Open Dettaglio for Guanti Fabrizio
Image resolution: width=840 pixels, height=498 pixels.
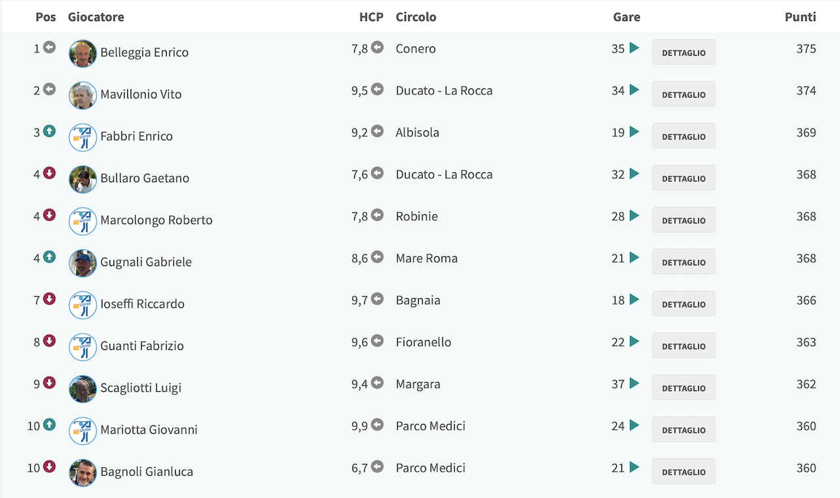(684, 346)
